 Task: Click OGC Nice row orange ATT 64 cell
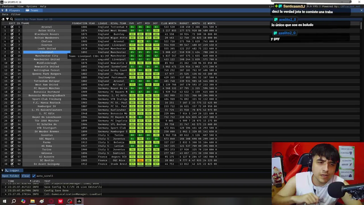point(140,160)
